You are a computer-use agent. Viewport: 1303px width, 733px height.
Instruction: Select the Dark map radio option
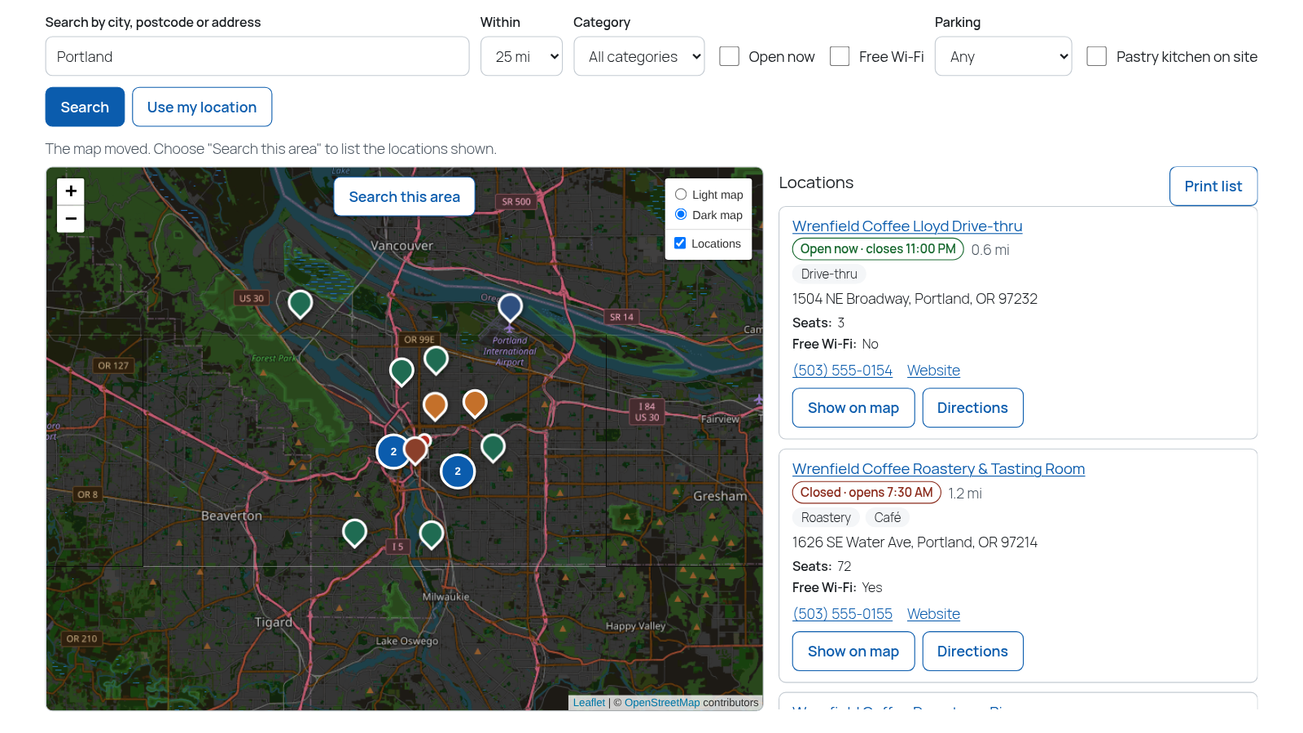coord(681,215)
